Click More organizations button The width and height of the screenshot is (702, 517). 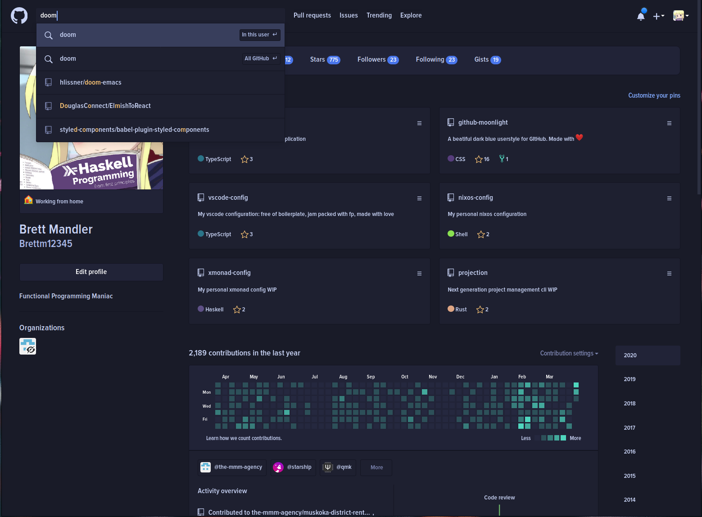[376, 468]
